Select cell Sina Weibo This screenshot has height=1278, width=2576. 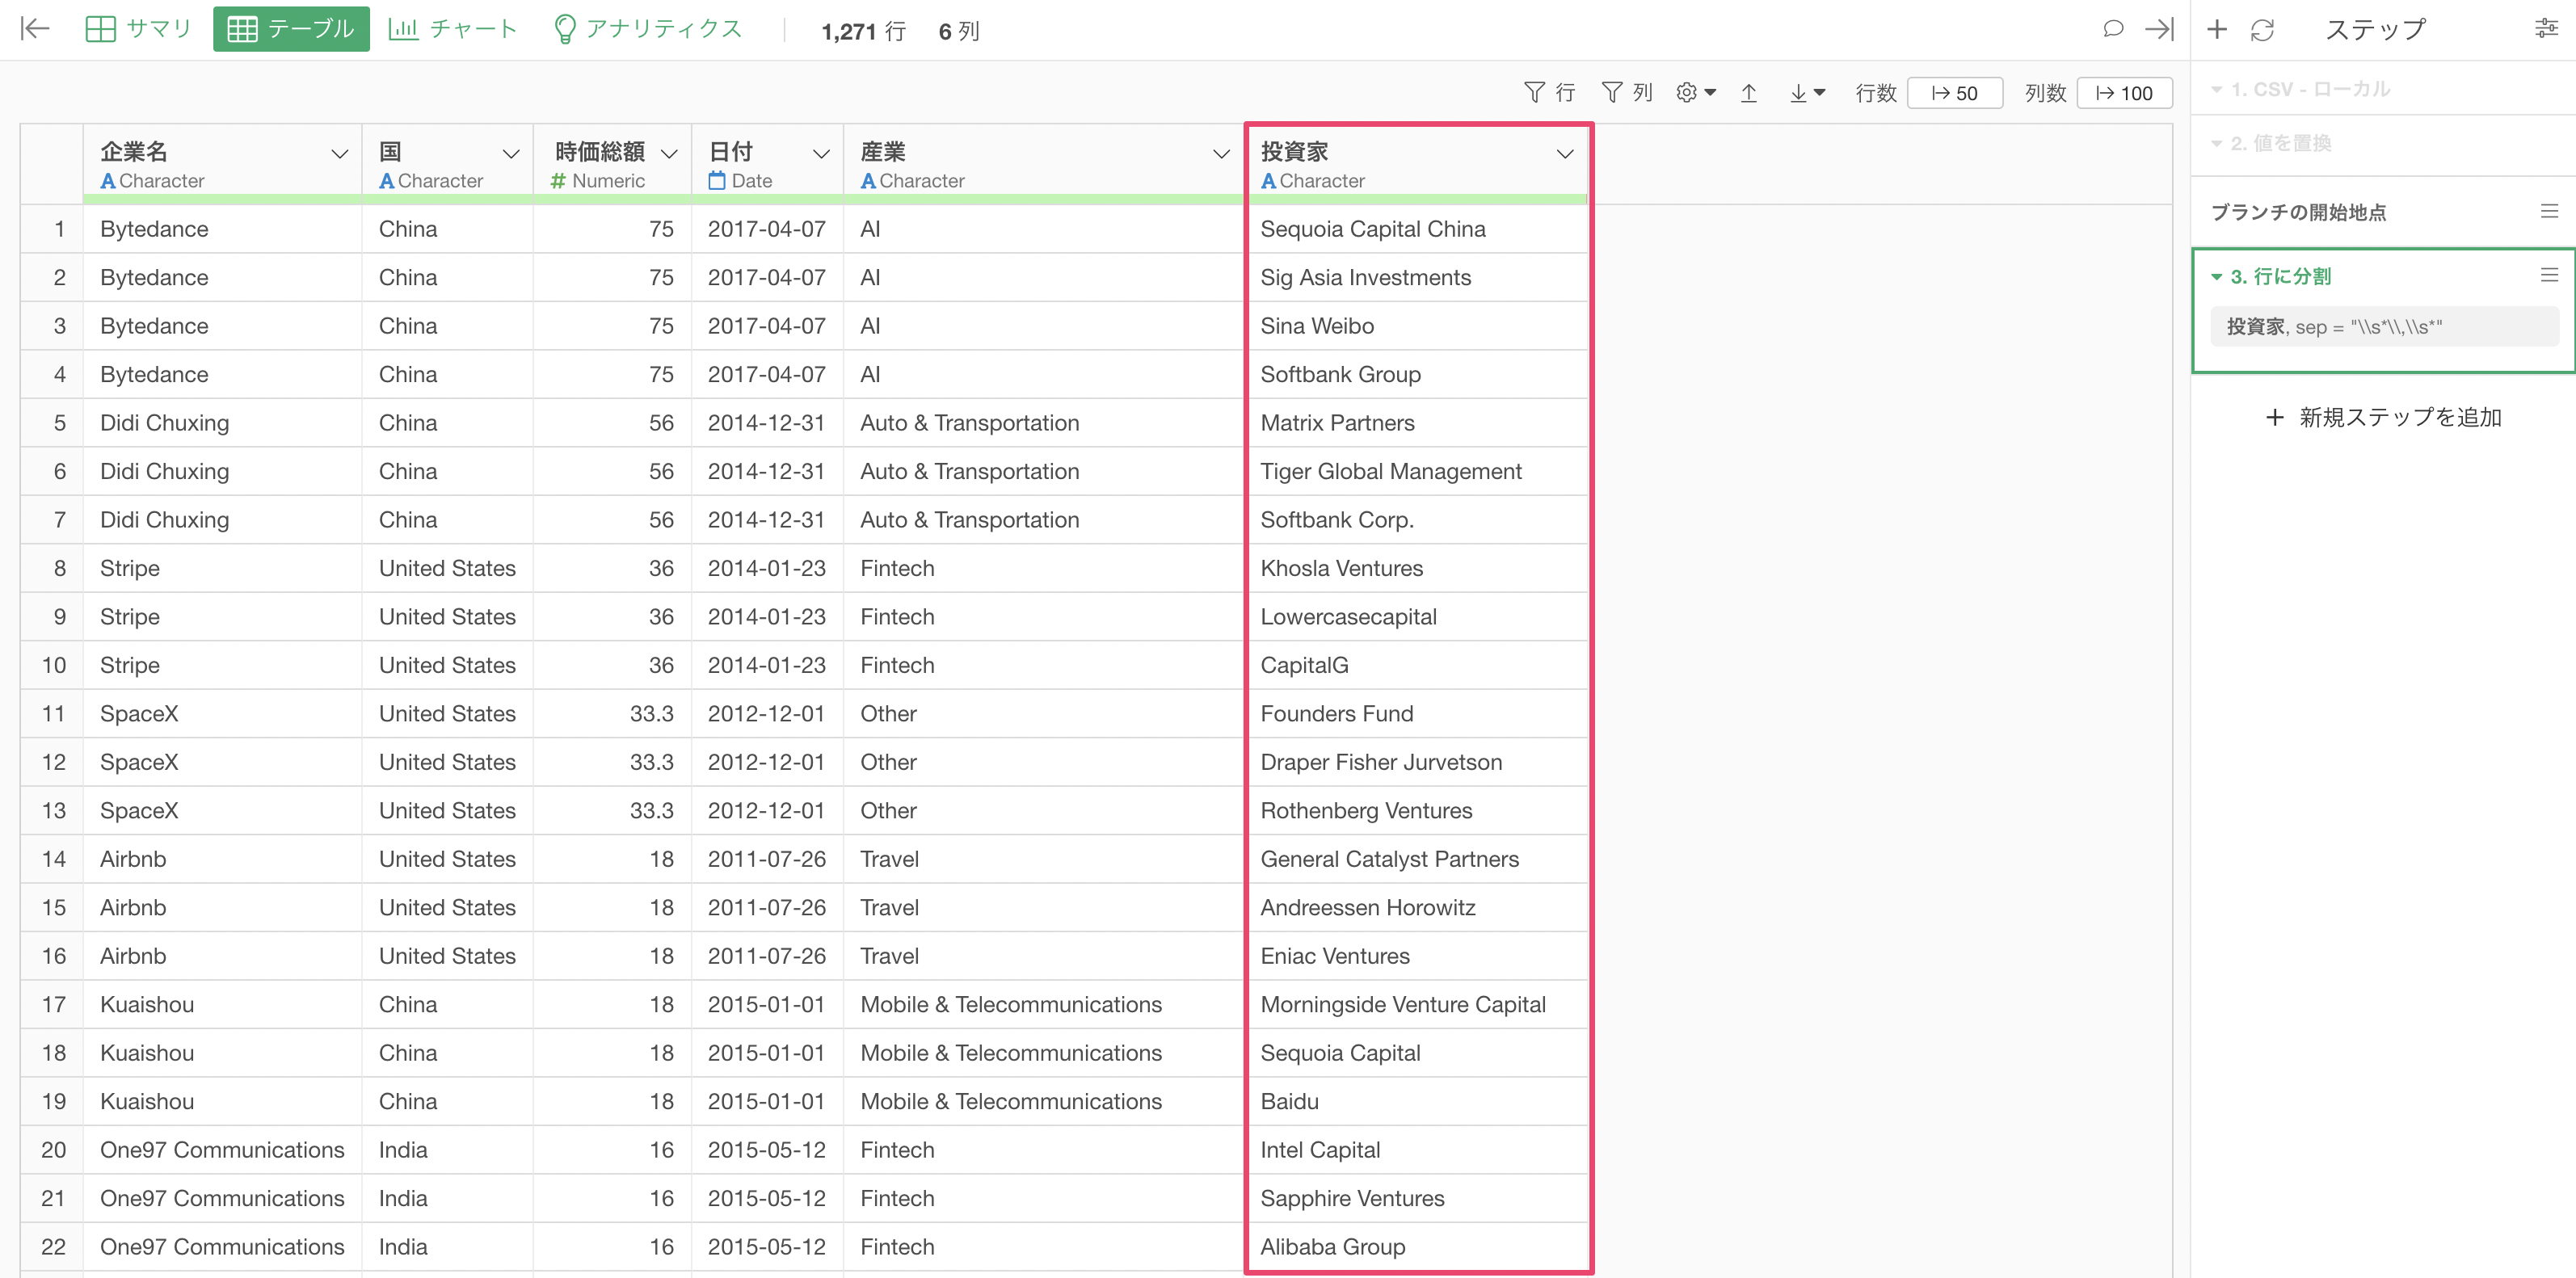tap(1417, 326)
